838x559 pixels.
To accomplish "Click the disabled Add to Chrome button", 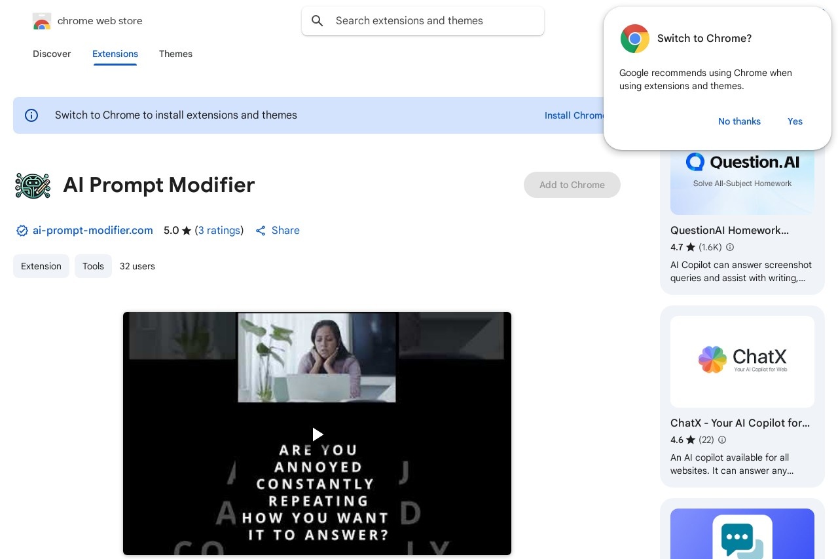I will (572, 185).
